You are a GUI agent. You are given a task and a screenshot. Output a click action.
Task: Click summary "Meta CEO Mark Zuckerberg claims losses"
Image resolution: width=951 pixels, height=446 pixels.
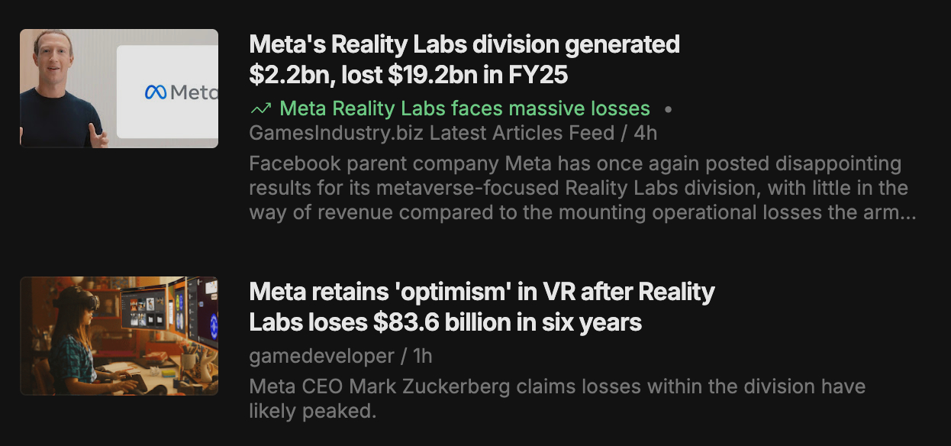557,386
